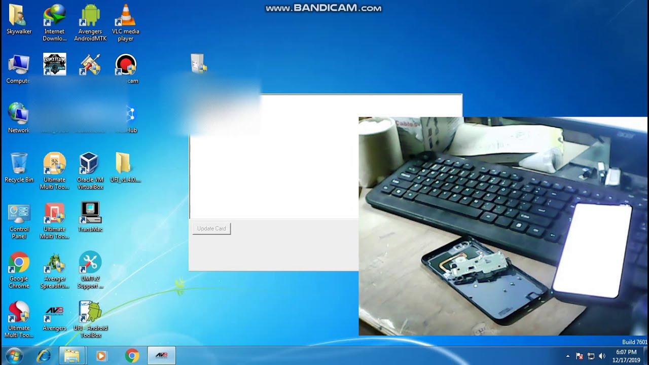Show hidden system tray icons
Image resolution: width=649 pixels, height=365 pixels.
(567, 356)
